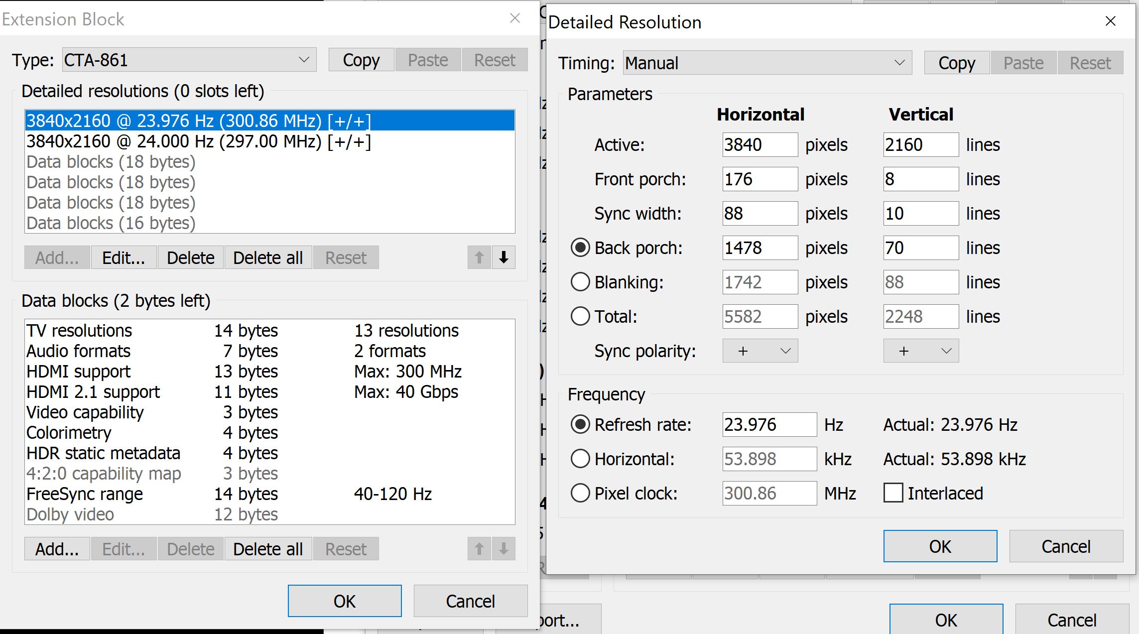Screen dimensions: 1139x634
Task: Expand the Type dropdown showing CTA-861
Action: 189,60
